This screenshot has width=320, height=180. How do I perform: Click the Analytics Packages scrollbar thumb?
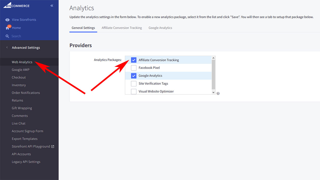point(213,74)
